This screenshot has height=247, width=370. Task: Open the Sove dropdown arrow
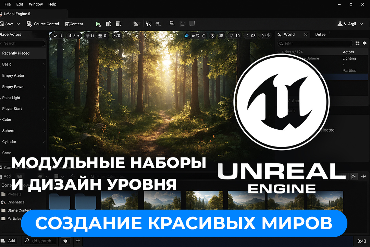[18, 24]
